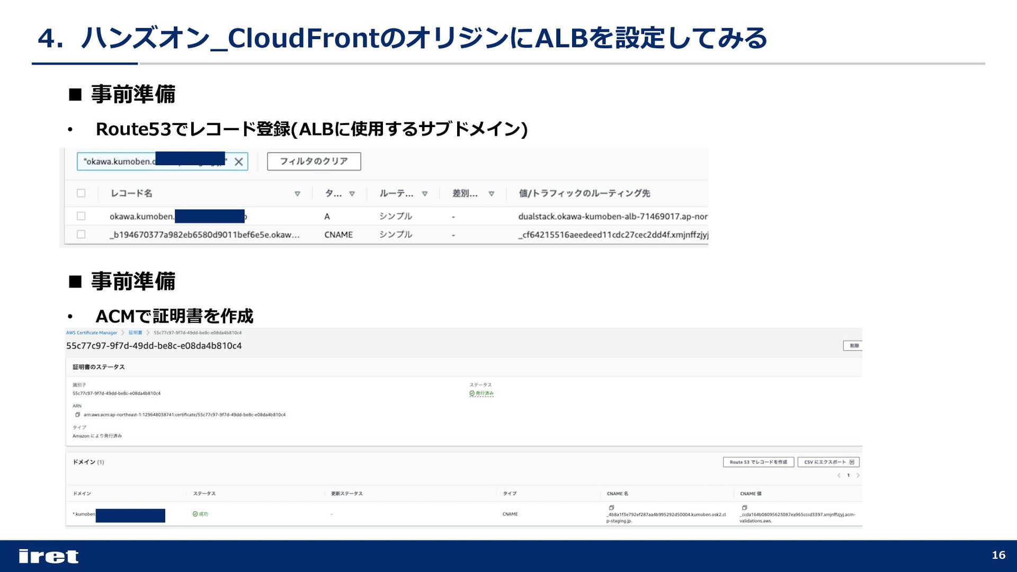Sort by the 差別... column arrow

pos(492,194)
